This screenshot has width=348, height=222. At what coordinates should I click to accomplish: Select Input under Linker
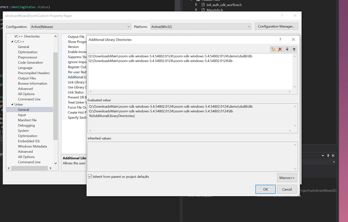tap(22, 115)
